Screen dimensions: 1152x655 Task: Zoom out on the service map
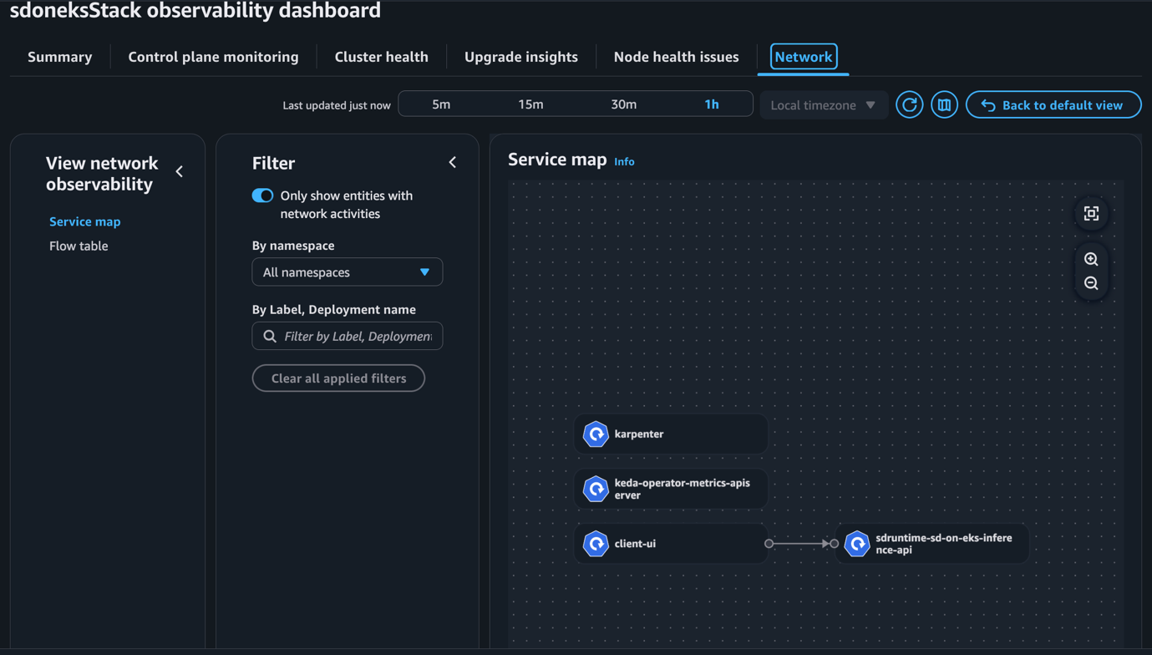click(1091, 284)
